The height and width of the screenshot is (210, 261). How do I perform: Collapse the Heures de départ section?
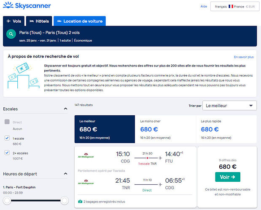click(66, 174)
